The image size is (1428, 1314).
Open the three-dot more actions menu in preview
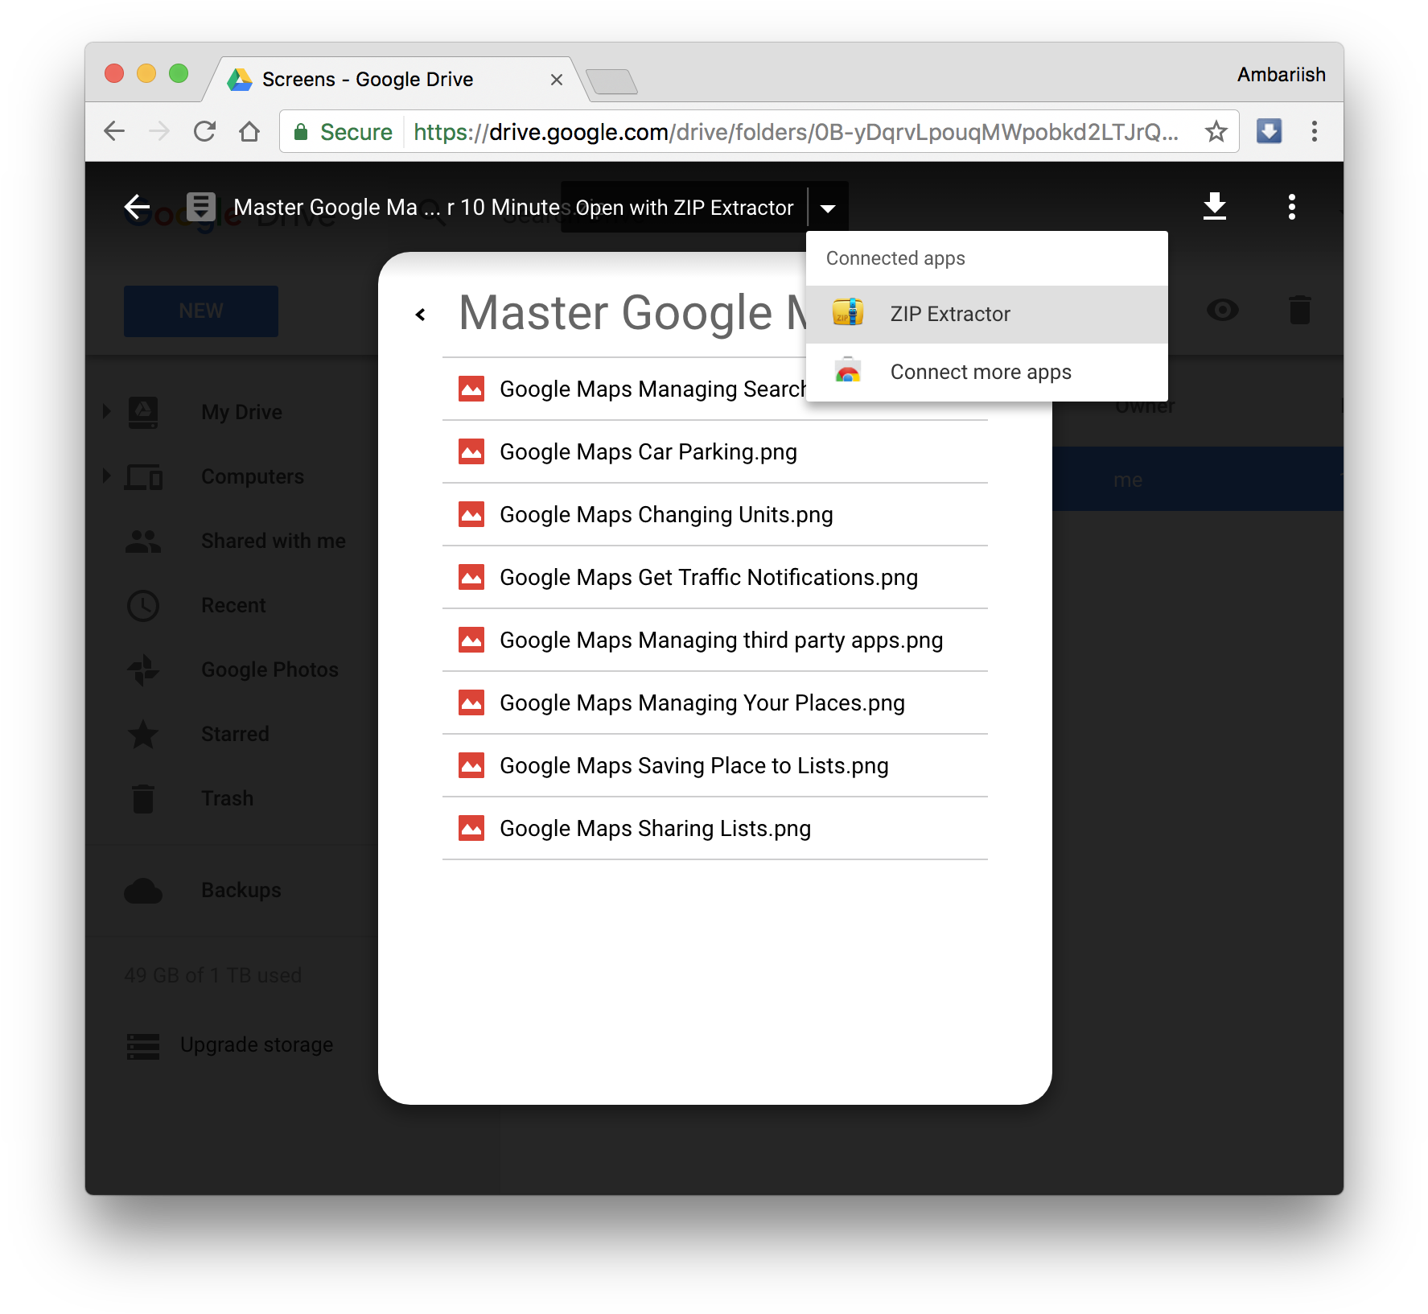[1291, 207]
